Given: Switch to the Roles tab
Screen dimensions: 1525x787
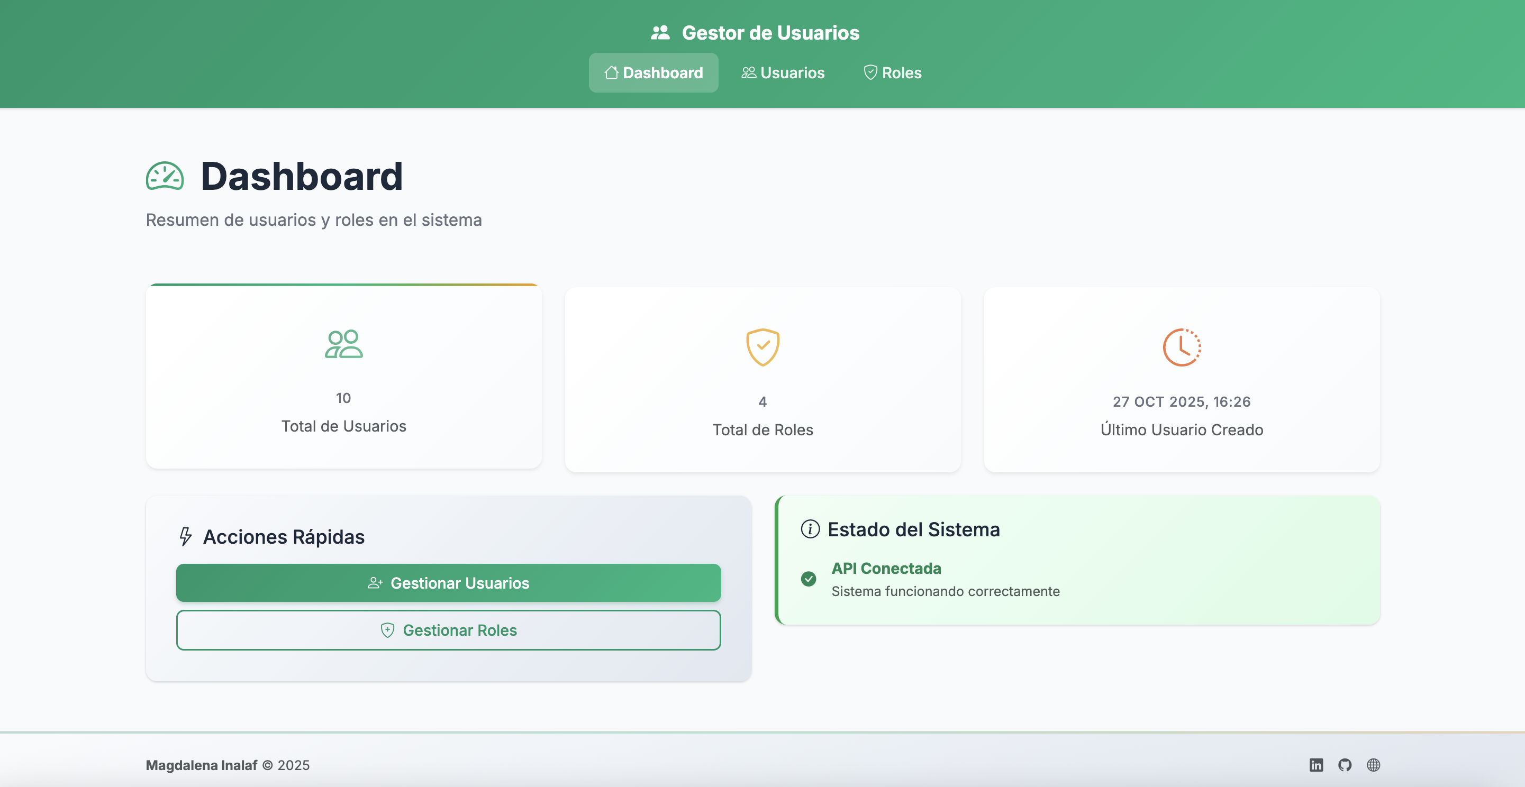Looking at the screenshot, I should pyautogui.click(x=892, y=72).
